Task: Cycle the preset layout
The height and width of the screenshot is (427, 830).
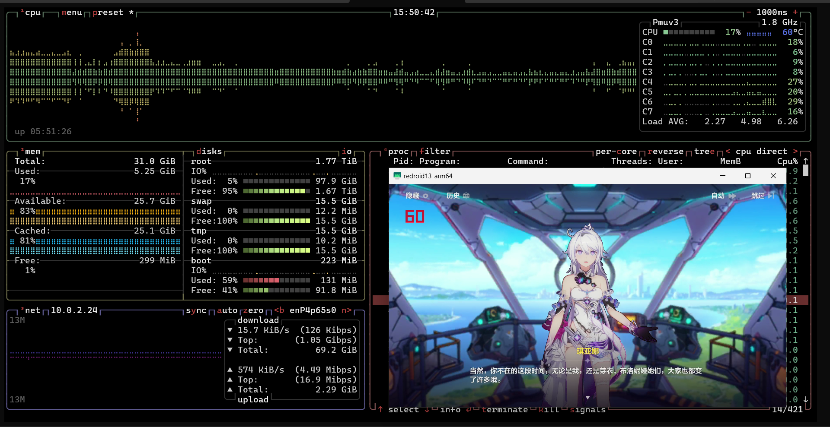Action: [x=113, y=12]
